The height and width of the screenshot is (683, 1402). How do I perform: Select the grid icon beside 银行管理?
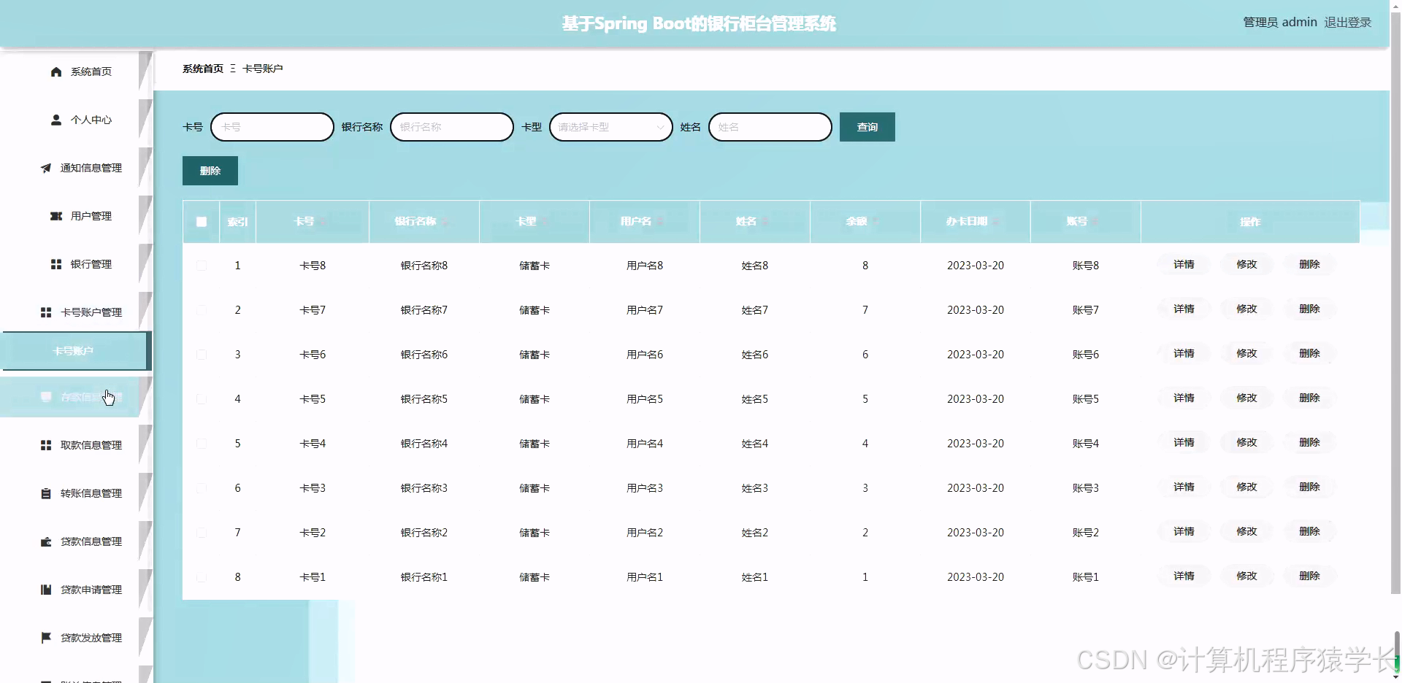coord(55,264)
